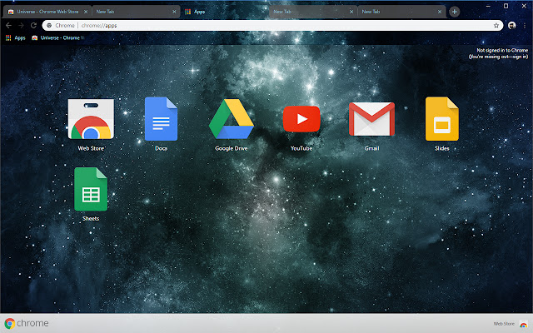
Task: Open Universe - Chrome bookmark in bookmarks bar
Action: pos(57,37)
